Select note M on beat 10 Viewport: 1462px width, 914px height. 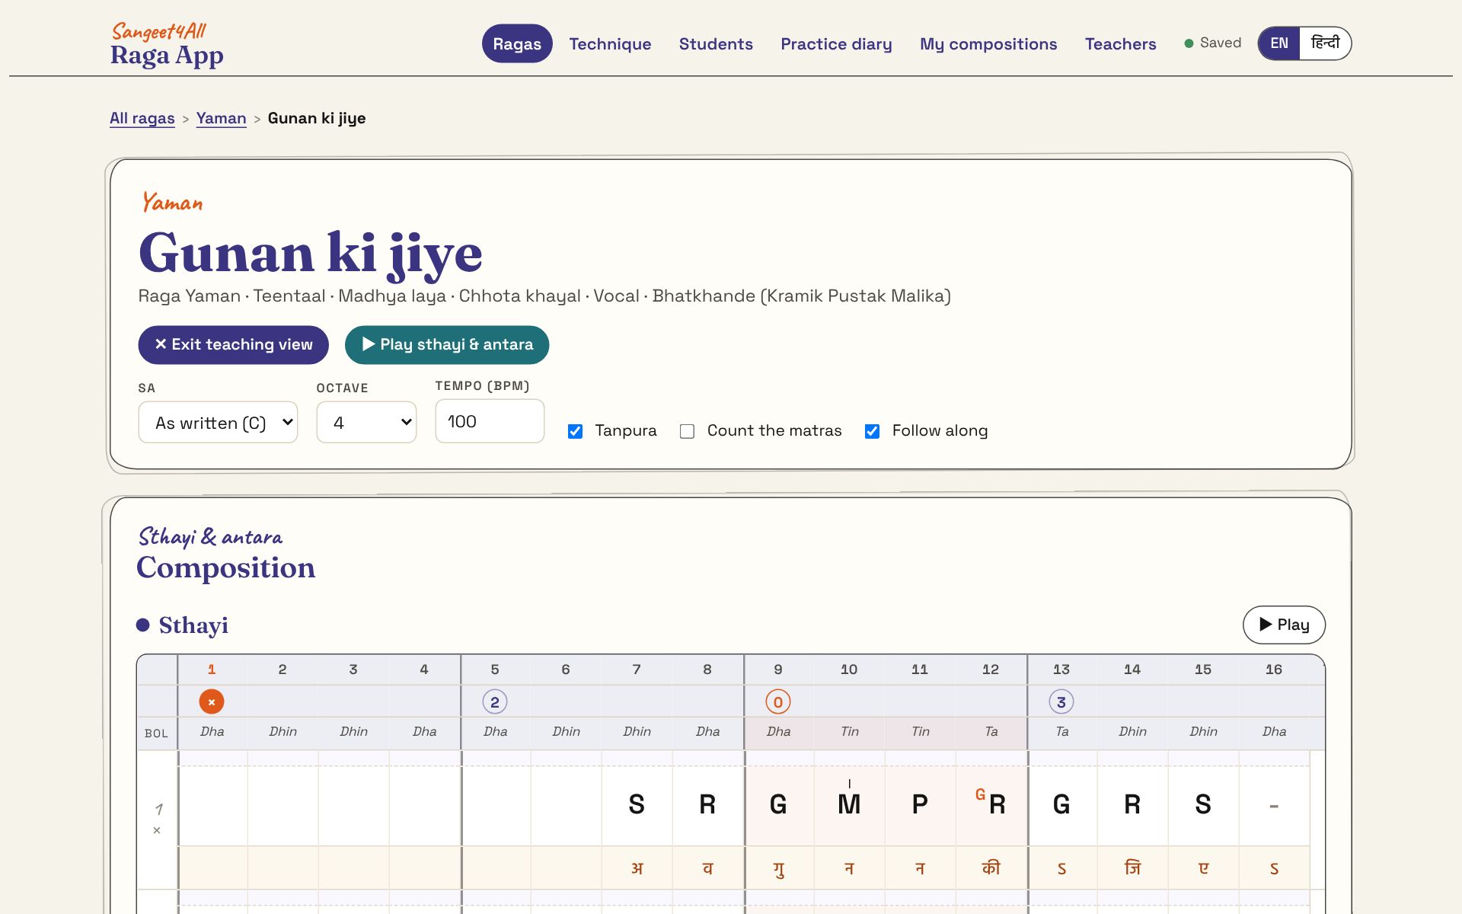[849, 804]
